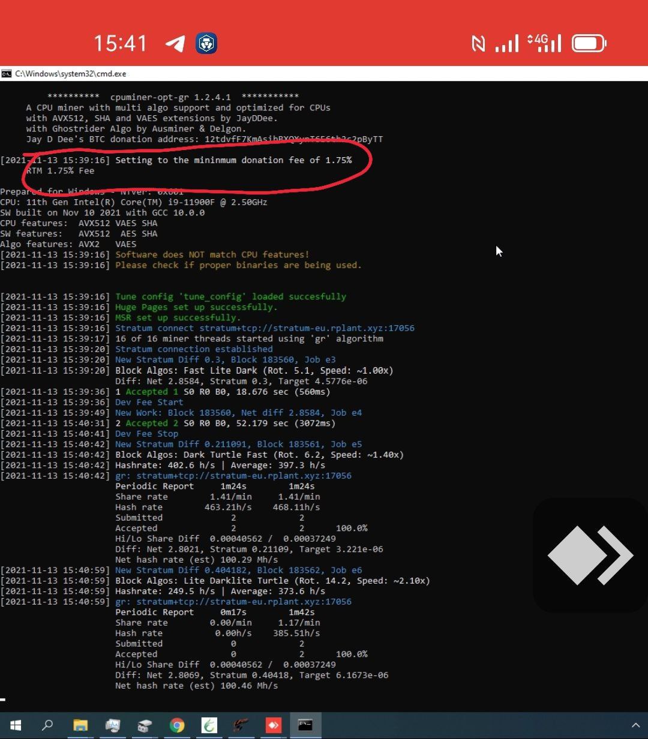Click the 'RTM 1.75% Fee' line
The height and width of the screenshot is (739, 648).
pos(60,170)
